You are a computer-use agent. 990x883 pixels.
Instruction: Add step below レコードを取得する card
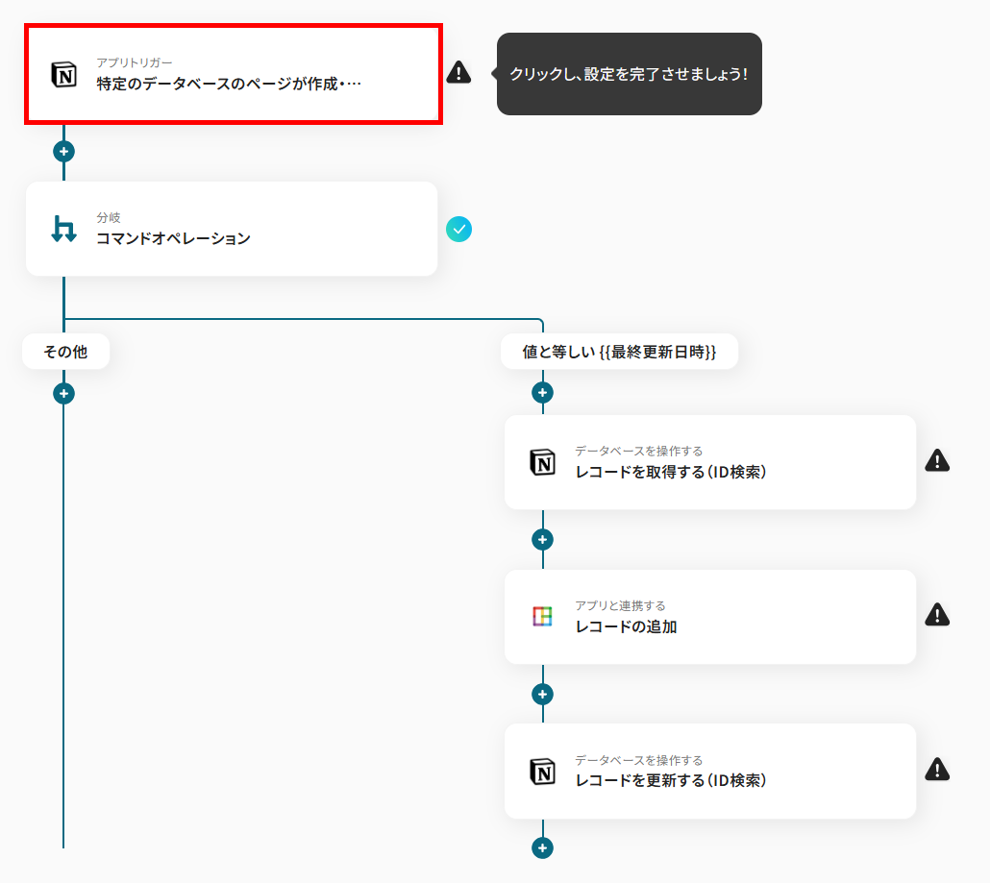click(x=542, y=540)
